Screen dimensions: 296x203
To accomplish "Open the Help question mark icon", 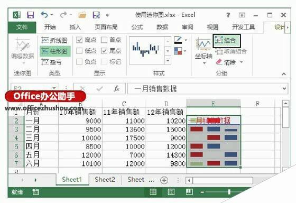I will [228, 15].
